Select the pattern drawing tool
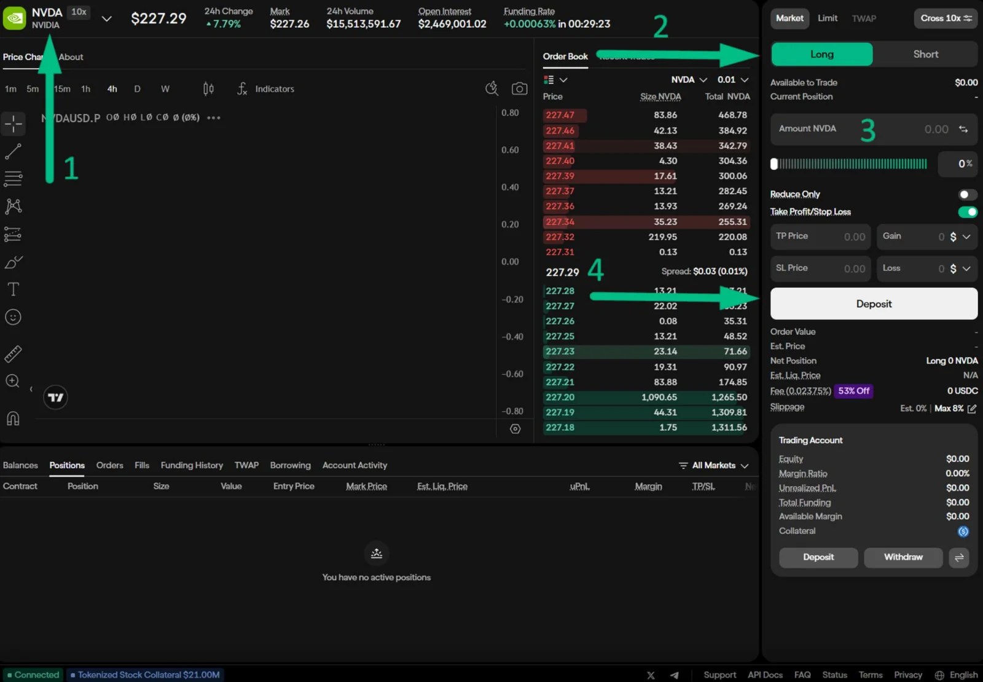This screenshot has width=983, height=682. coord(14,206)
